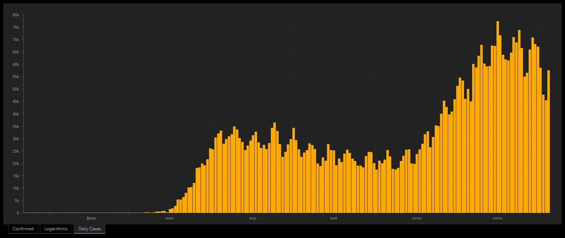Click the '55k' y-axis label
This screenshot has width=565, height=238.
[x=16, y=77]
